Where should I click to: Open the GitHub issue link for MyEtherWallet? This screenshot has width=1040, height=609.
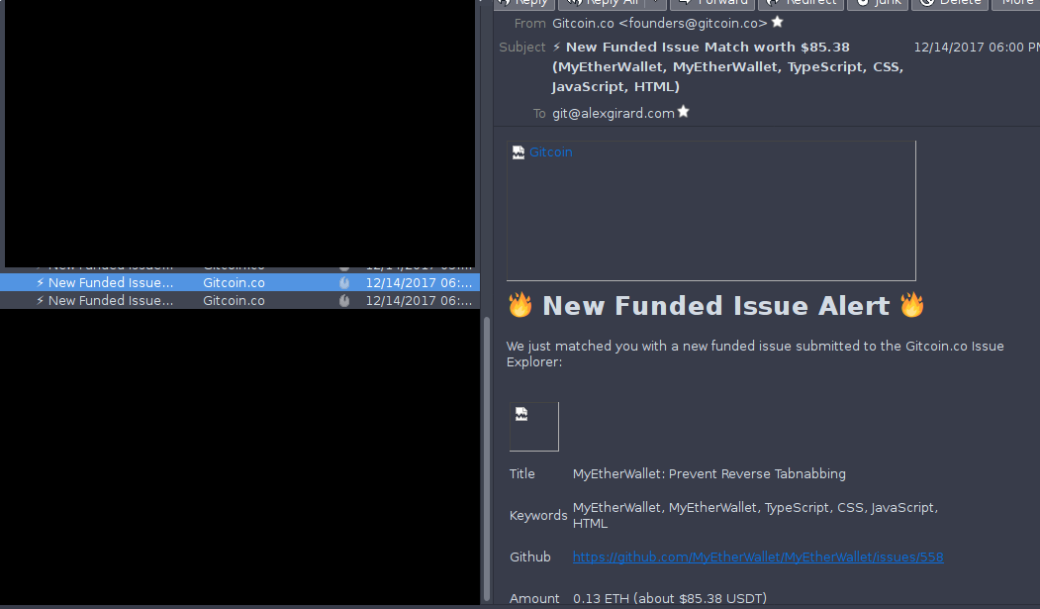pos(758,557)
